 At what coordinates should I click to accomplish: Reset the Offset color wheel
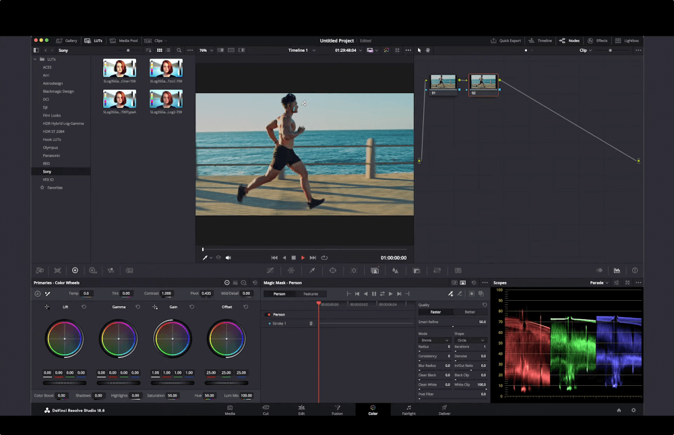(246, 307)
